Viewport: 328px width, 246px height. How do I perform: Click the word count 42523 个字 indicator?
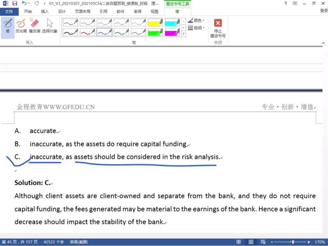pos(54,242)
